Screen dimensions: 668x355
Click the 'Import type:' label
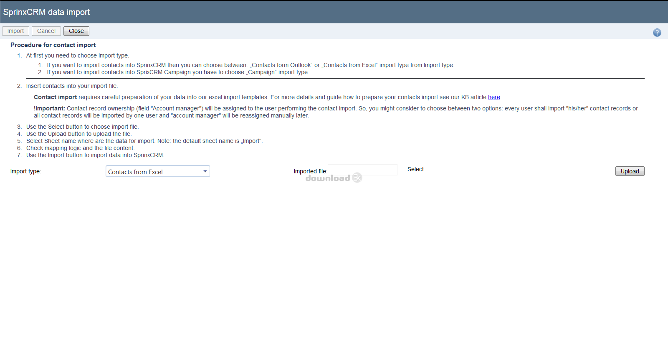26,171
